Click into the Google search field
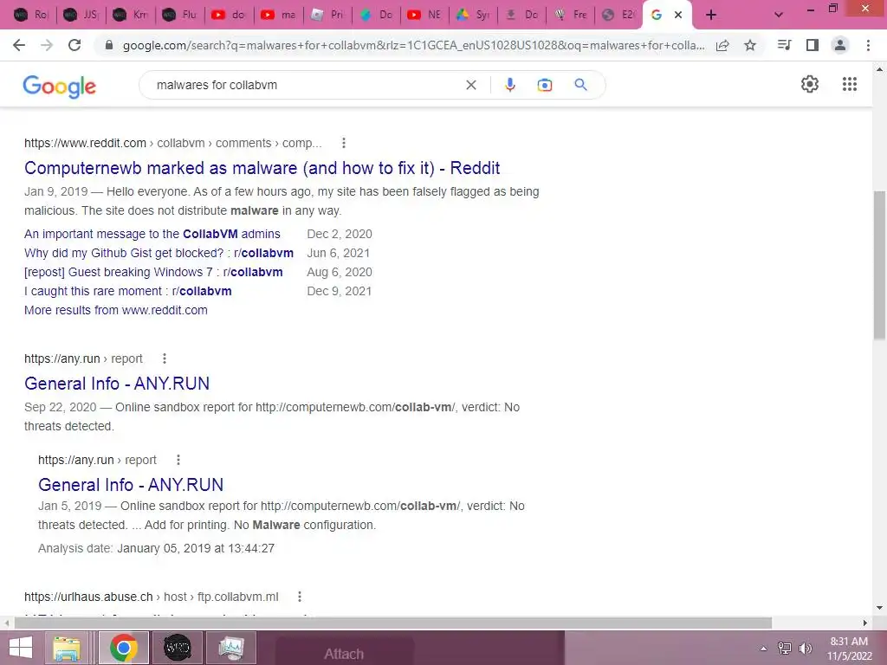887x665 pixels. coord(306,85)
